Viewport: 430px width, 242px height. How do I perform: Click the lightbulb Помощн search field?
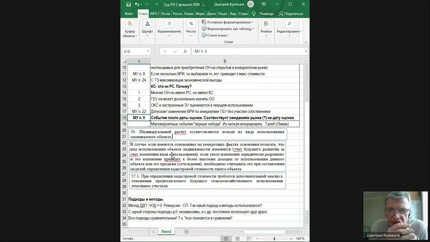(263, 14)
